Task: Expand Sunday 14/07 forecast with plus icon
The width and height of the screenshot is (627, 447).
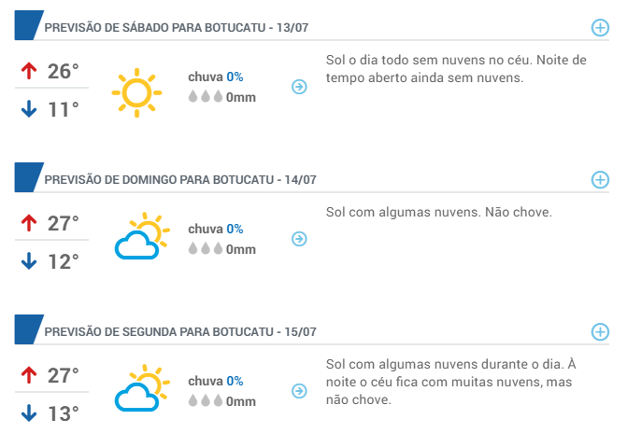Action: click(600, 180)
